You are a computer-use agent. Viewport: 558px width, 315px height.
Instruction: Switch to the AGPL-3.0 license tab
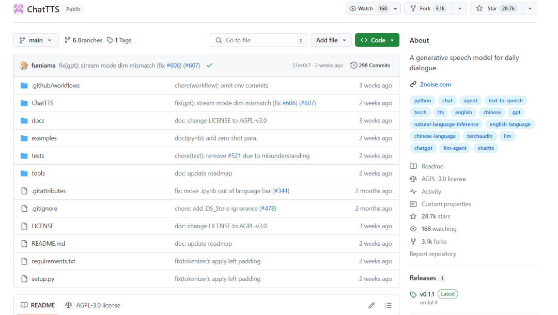(x=92, y=305)
